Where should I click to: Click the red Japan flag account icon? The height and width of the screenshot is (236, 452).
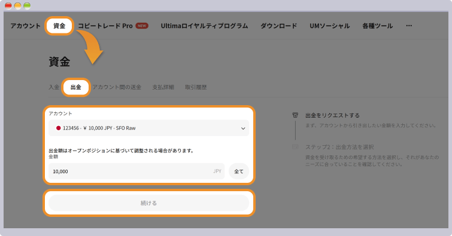coord(58,128)
